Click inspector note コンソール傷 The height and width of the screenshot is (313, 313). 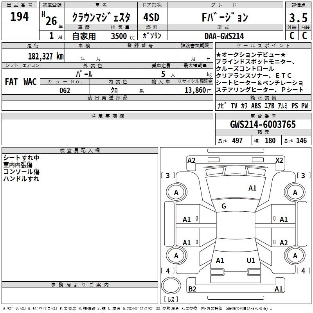(22, 171)
